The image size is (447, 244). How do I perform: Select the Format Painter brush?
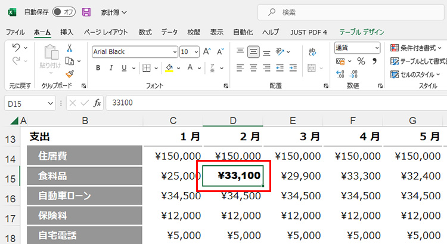tap(70, 73)
